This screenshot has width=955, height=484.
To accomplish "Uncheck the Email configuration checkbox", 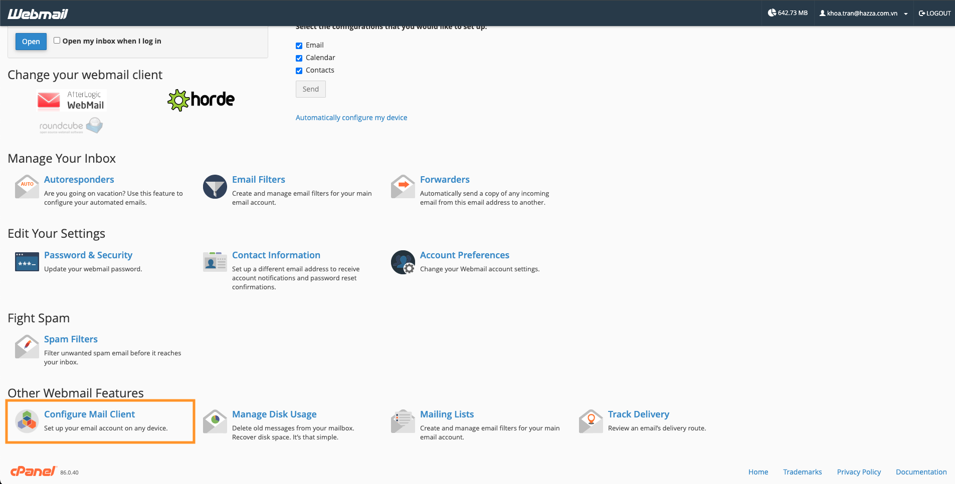I will 299,45.
